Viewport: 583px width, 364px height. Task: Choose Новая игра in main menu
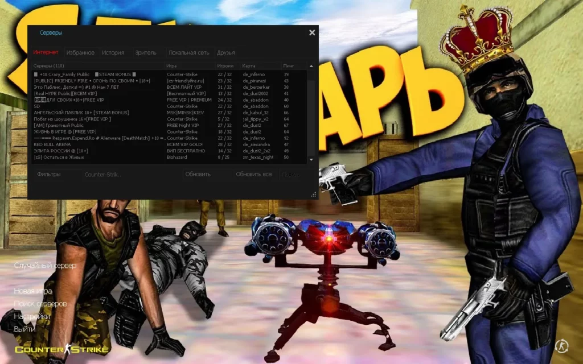click(x=32, y=291)
